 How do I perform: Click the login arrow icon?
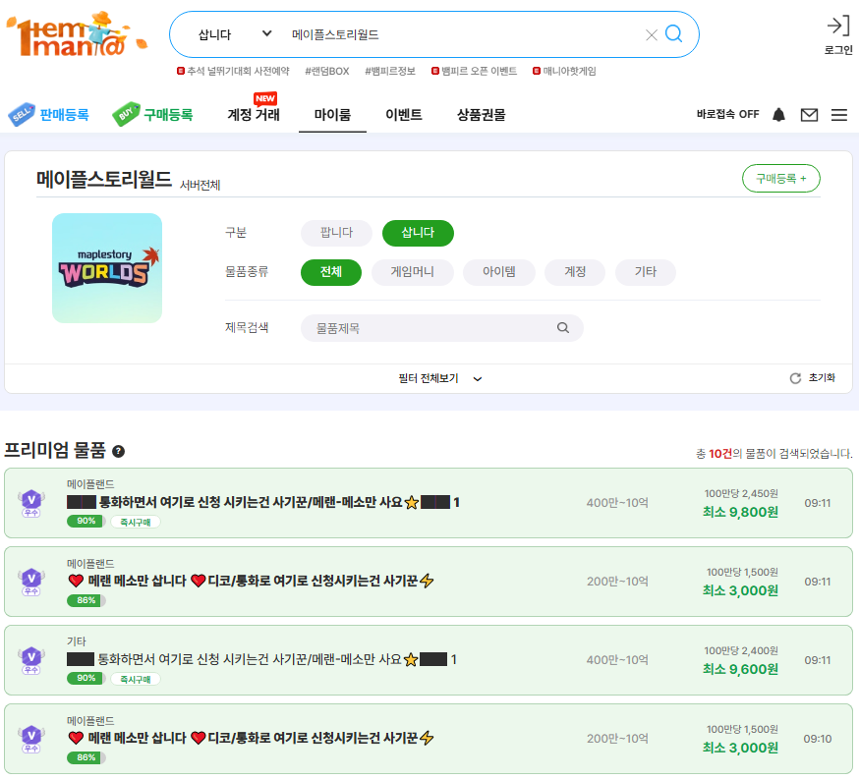point(838,26)
